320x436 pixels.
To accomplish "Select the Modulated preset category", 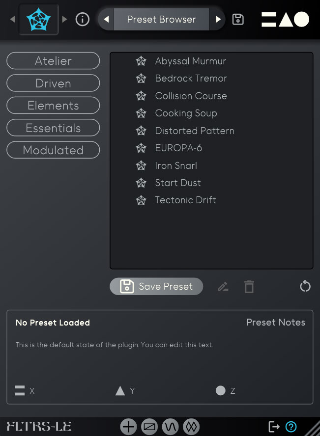I will 53,150.
